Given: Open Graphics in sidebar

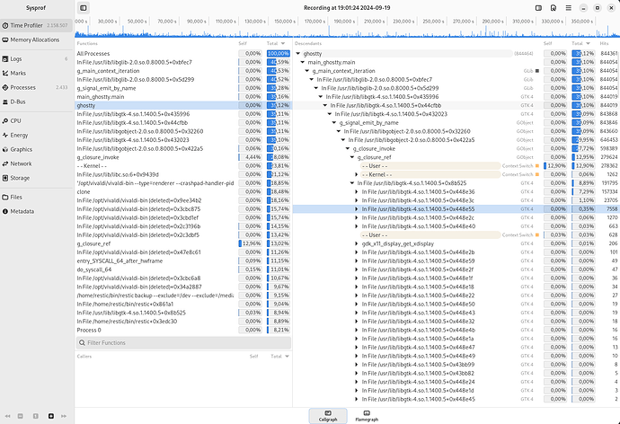Looking at the screenshot, I should (x=36, y=149).
